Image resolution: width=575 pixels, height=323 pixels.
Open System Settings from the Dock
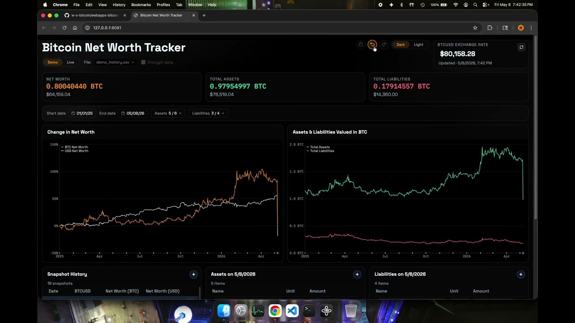(x=241, y=310)
